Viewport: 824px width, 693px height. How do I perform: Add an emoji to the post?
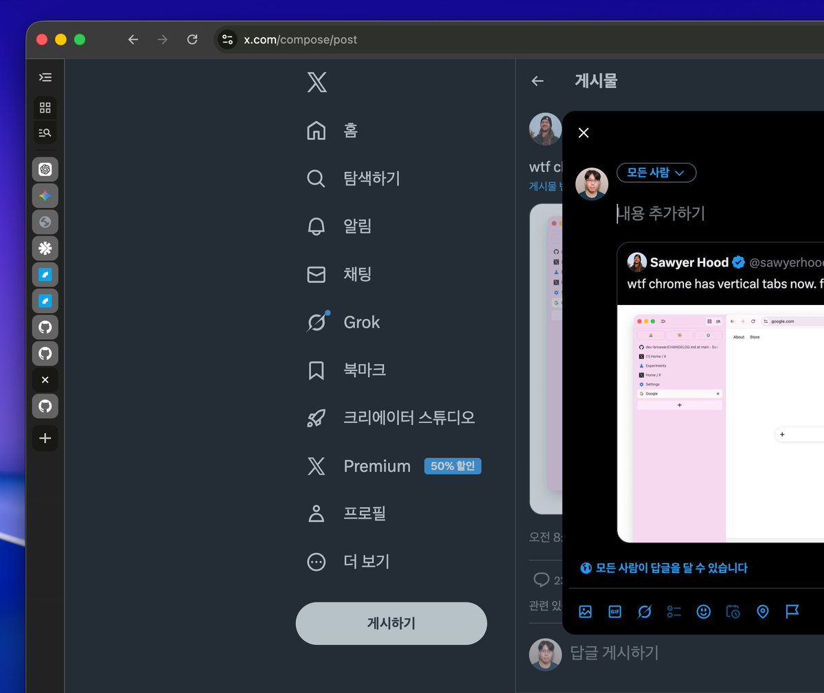coord(703,611)
